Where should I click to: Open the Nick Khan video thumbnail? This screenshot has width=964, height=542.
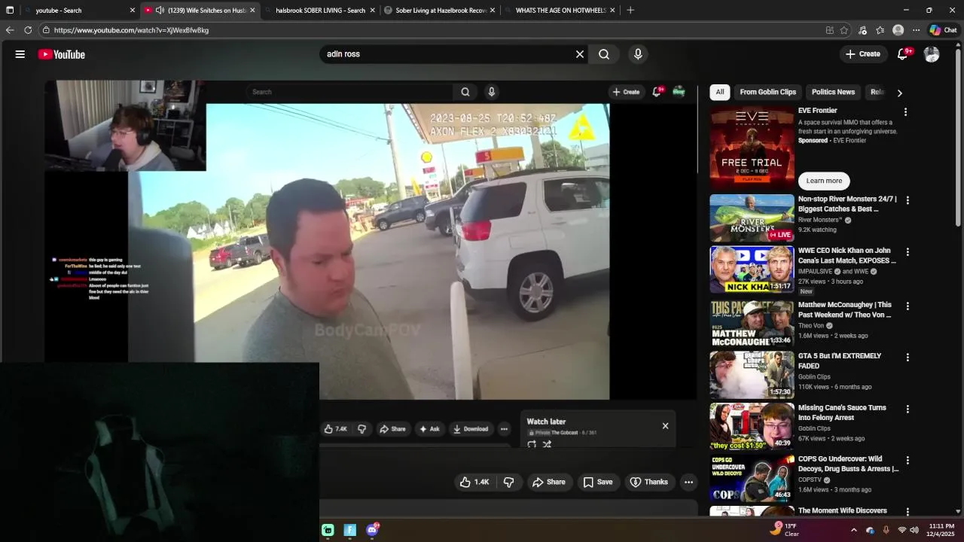[x=752, y=269]
